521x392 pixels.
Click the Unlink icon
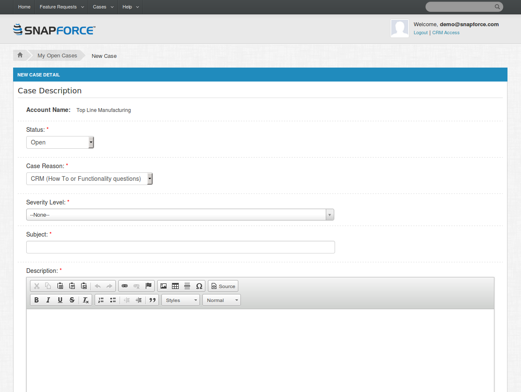pos(136,286)
